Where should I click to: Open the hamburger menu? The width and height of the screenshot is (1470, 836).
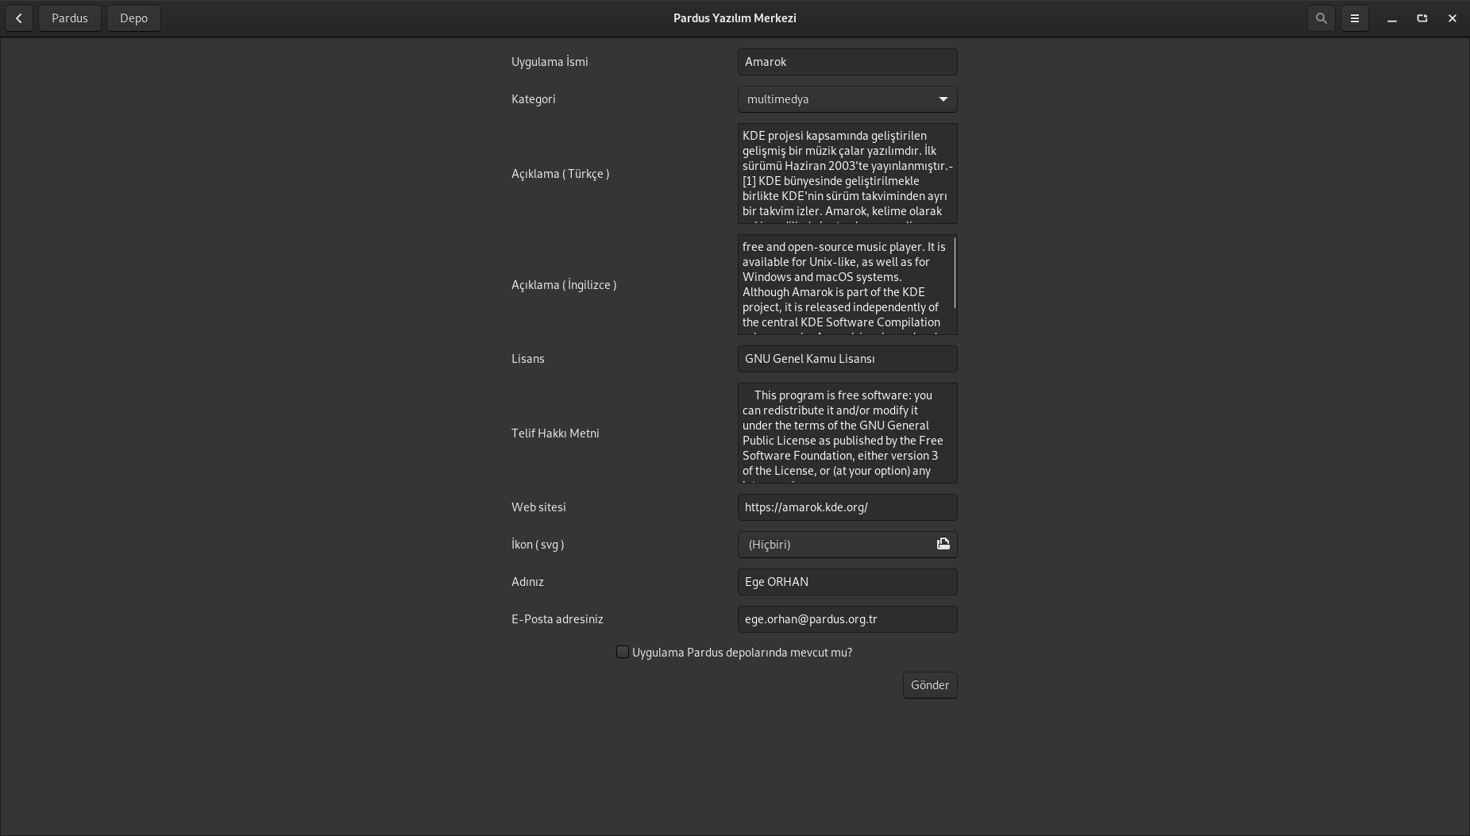[x=1354, y=18]
